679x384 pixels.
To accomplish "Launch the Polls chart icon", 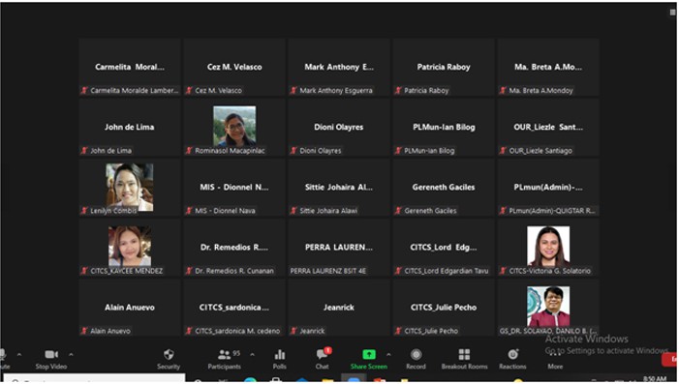I will [280, 355].
